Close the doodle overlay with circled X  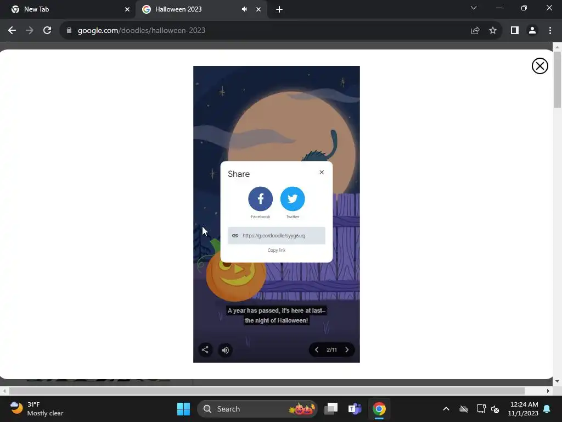pos(540,66)
